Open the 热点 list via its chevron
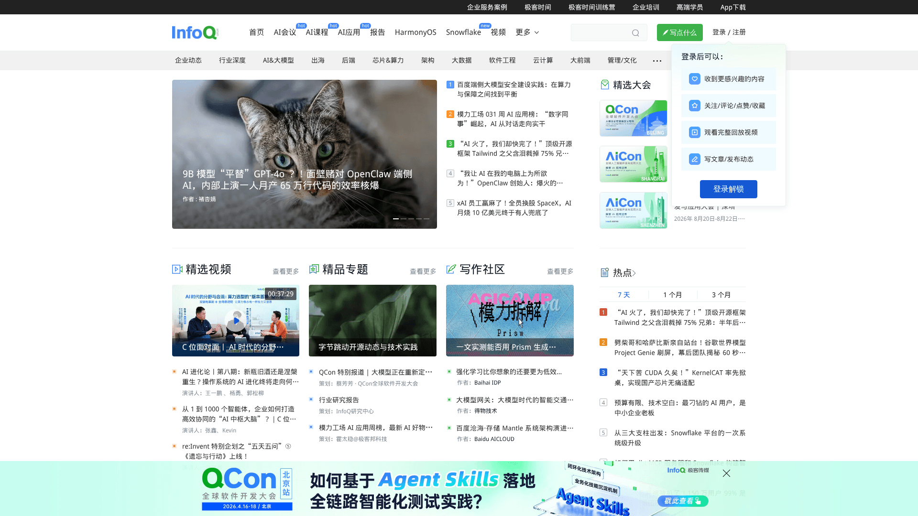 (x=635, y=273)
